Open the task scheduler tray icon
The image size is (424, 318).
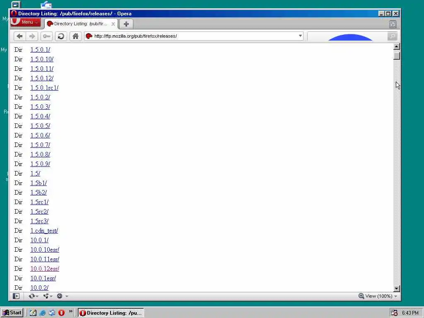click(394, 313)
